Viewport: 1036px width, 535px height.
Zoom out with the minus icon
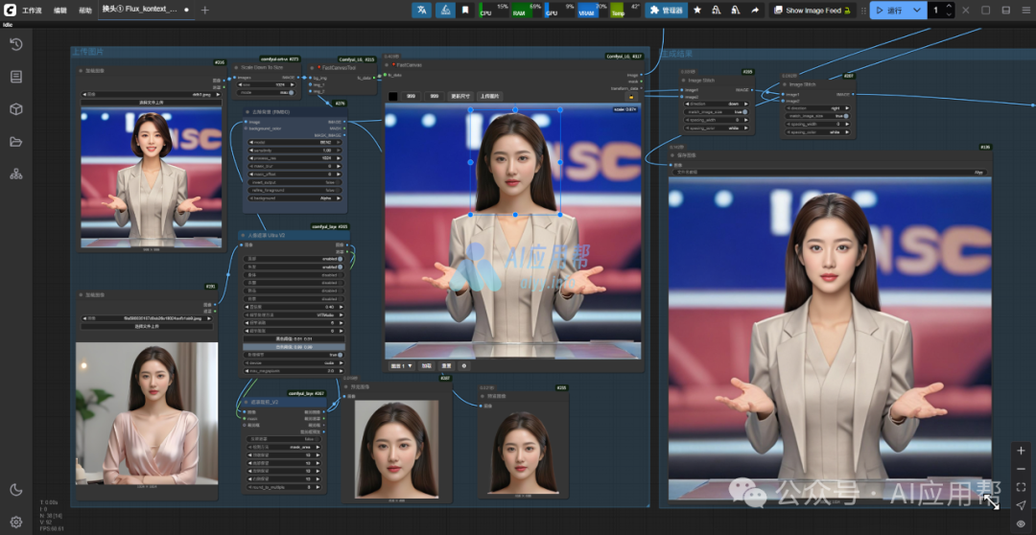point(1021,469)
